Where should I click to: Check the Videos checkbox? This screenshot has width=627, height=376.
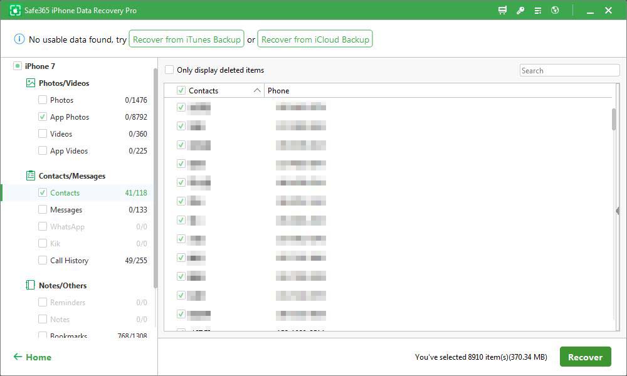point(43,133)
